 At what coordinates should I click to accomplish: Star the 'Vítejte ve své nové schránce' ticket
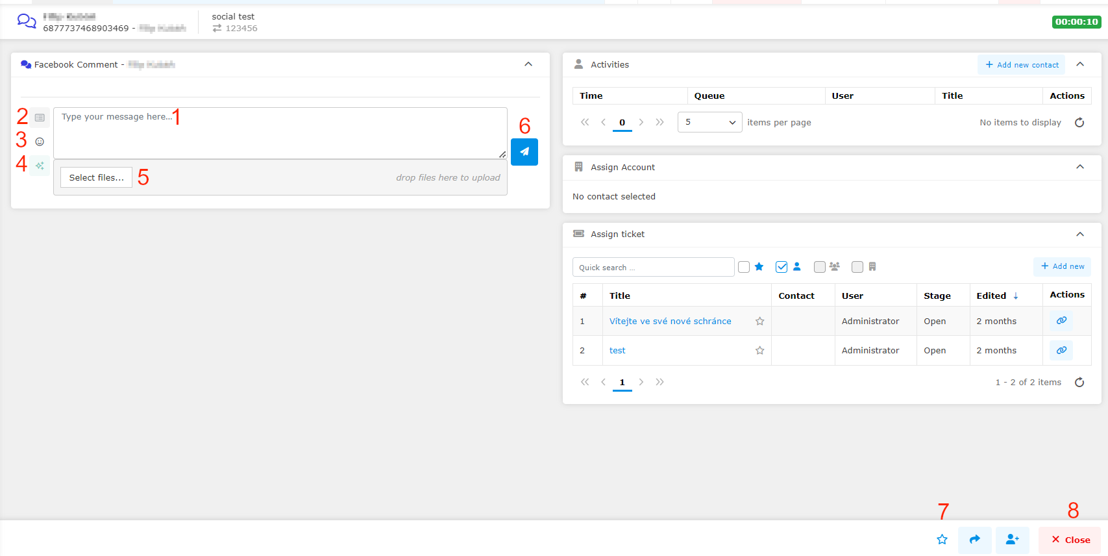pos(759,321)
